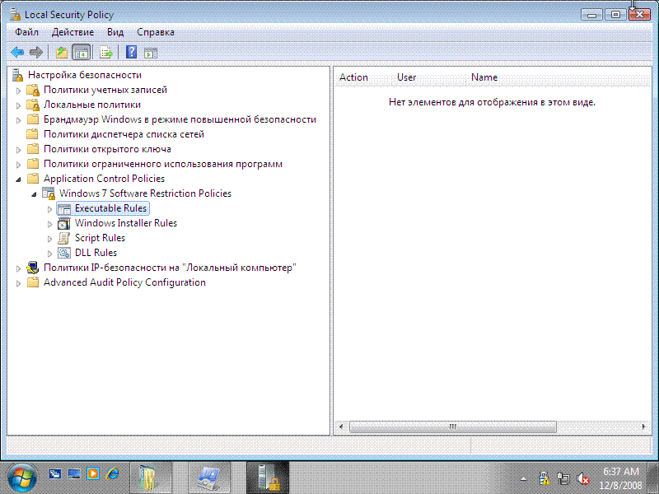The height and width of the screenshot is (494, 659).
Task: Go back with the blue arrow
Action: point(17,53)
